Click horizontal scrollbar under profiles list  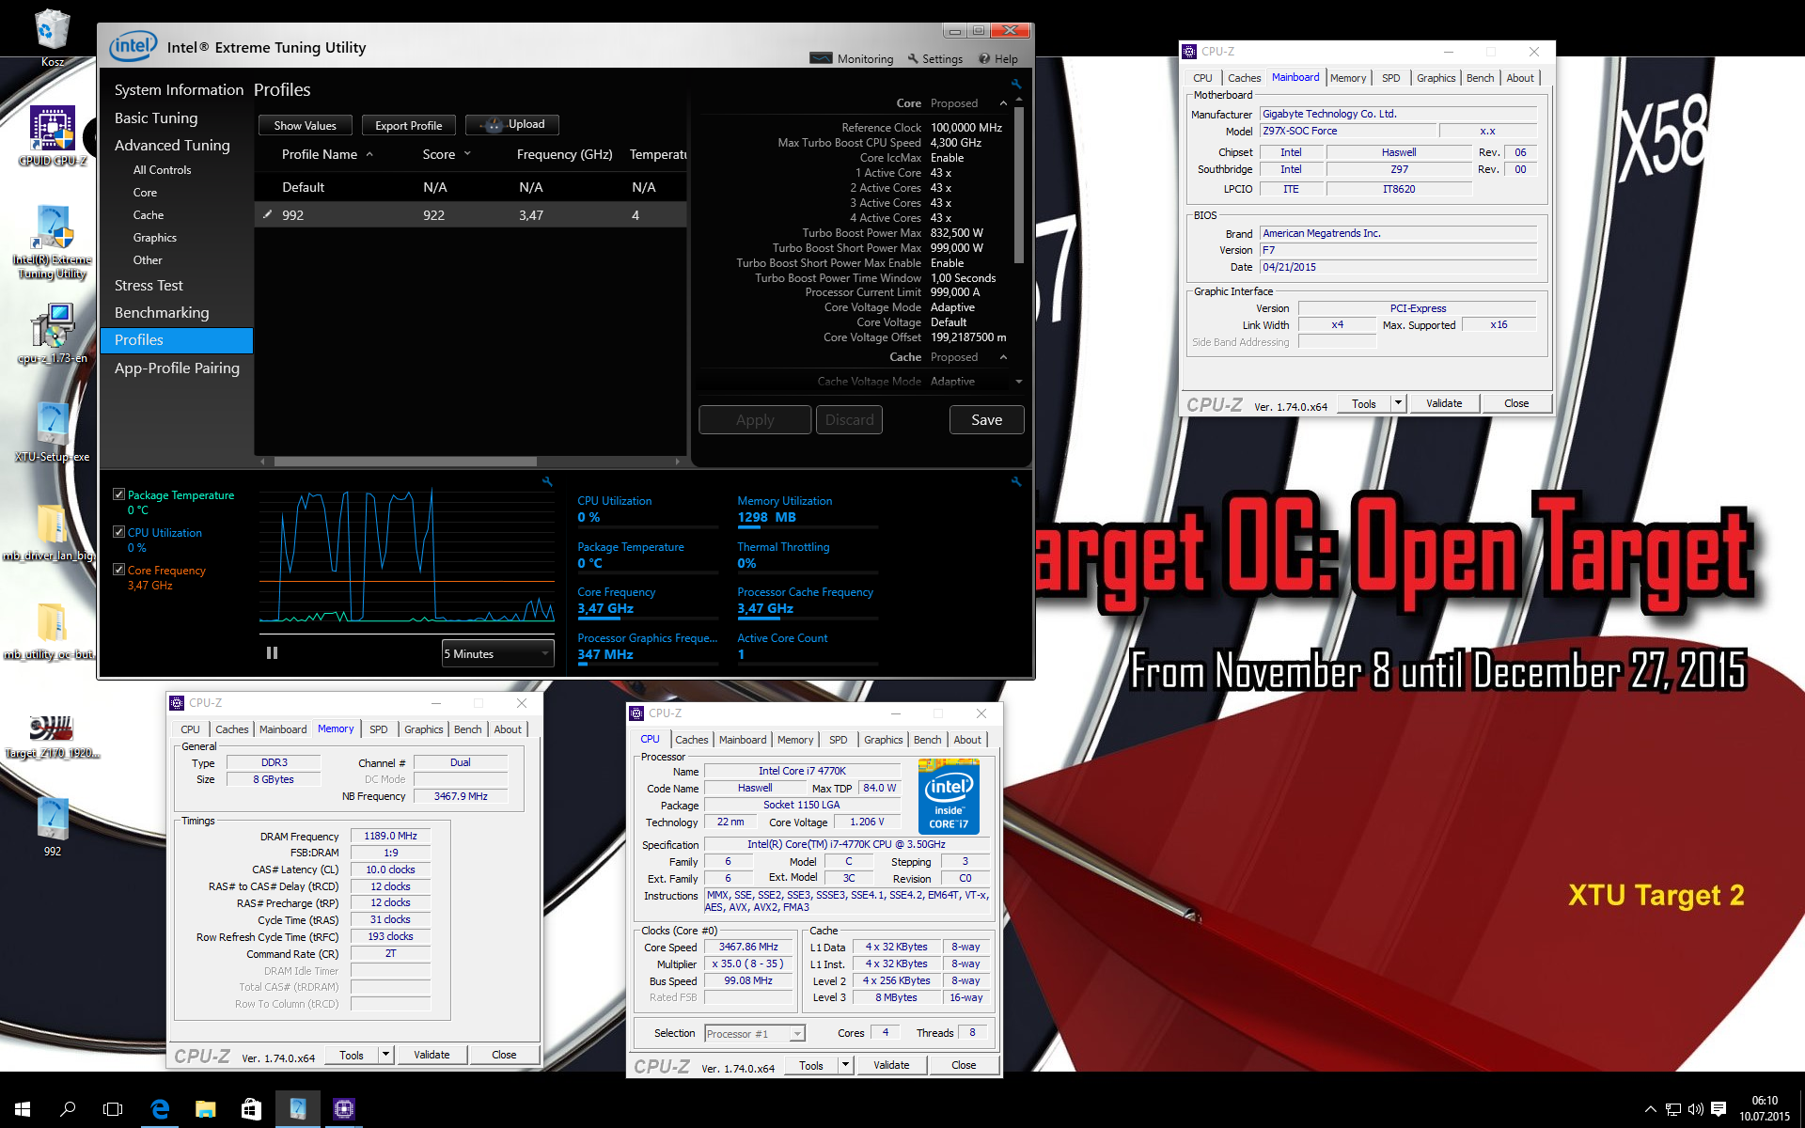[x=404, y=462]
